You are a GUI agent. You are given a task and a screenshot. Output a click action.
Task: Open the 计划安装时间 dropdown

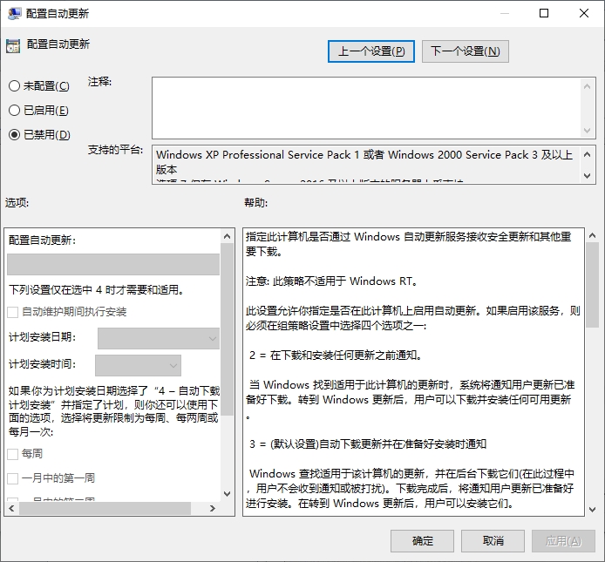[x=138, y=364]
